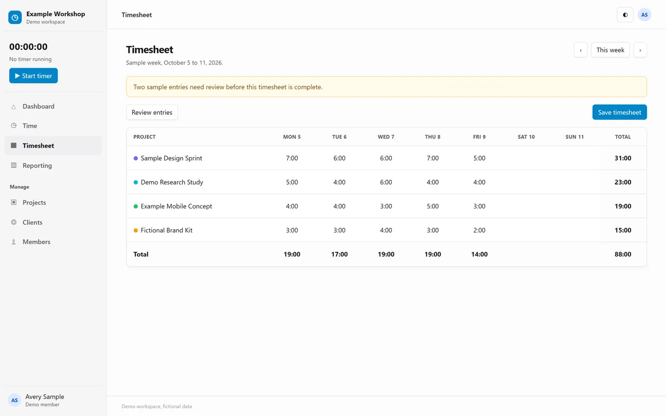Open the AS avatar in top bar
Viewport: 666px width, 416px height.
pos(644,15)
